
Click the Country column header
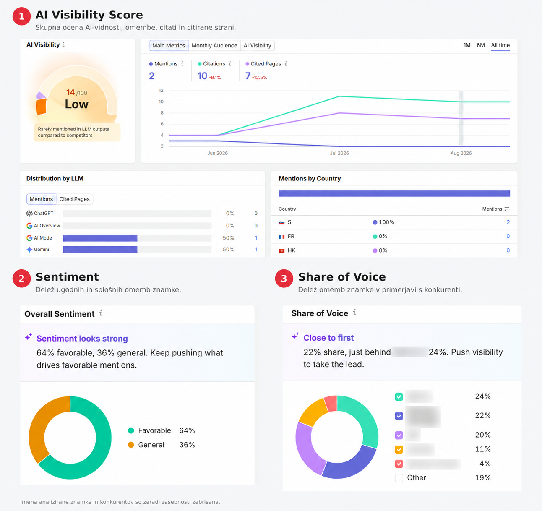(x=287, y=209)
